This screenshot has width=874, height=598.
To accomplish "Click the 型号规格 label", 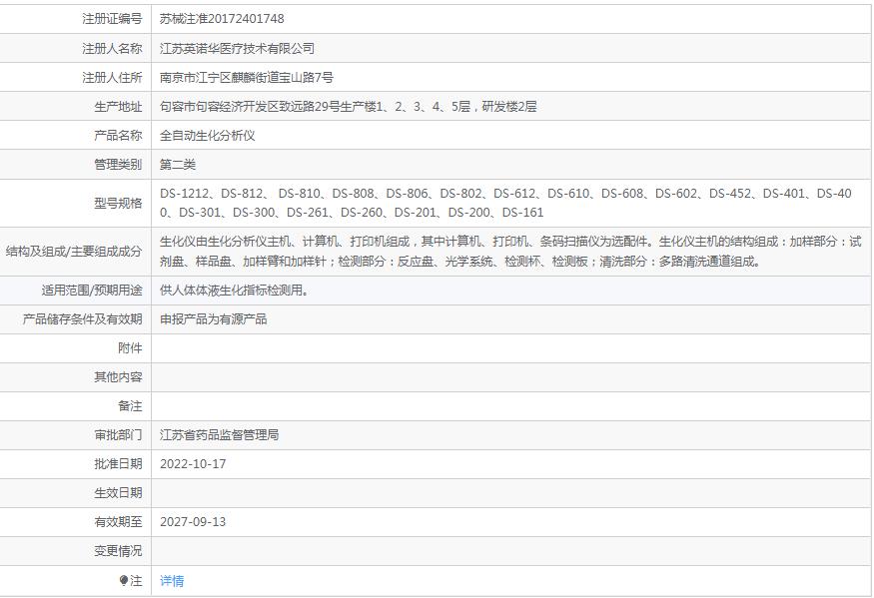I will [x=118, y=203].
